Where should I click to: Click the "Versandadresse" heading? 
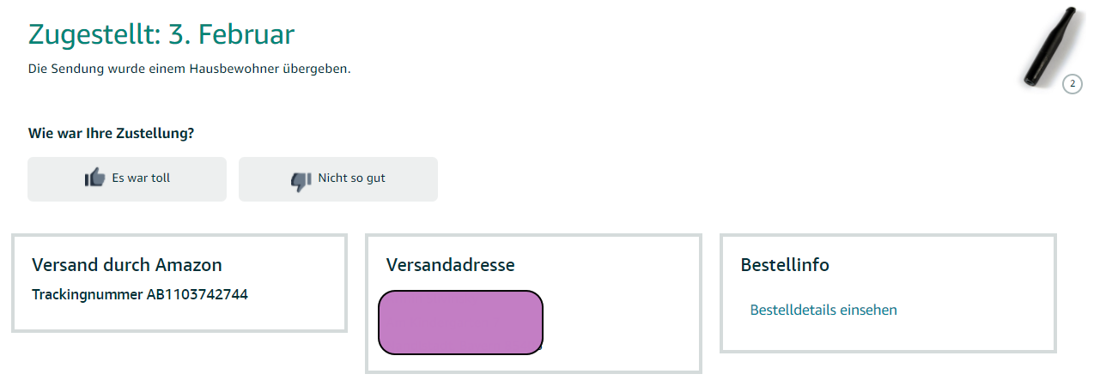(x=450, y=265)
